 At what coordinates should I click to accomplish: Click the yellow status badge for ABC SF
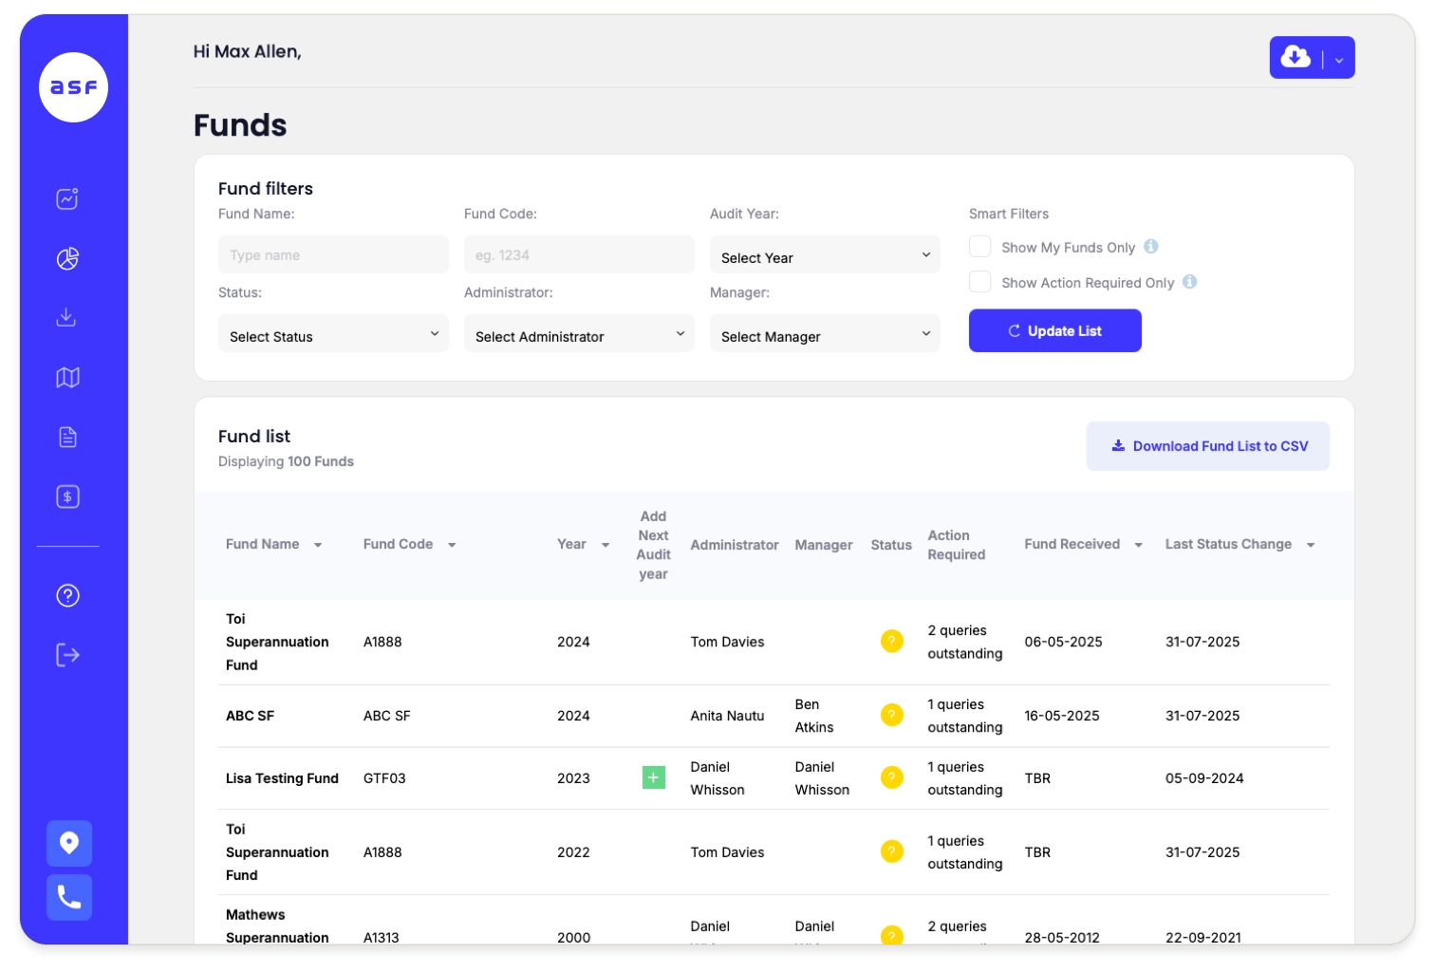[891, 716]
